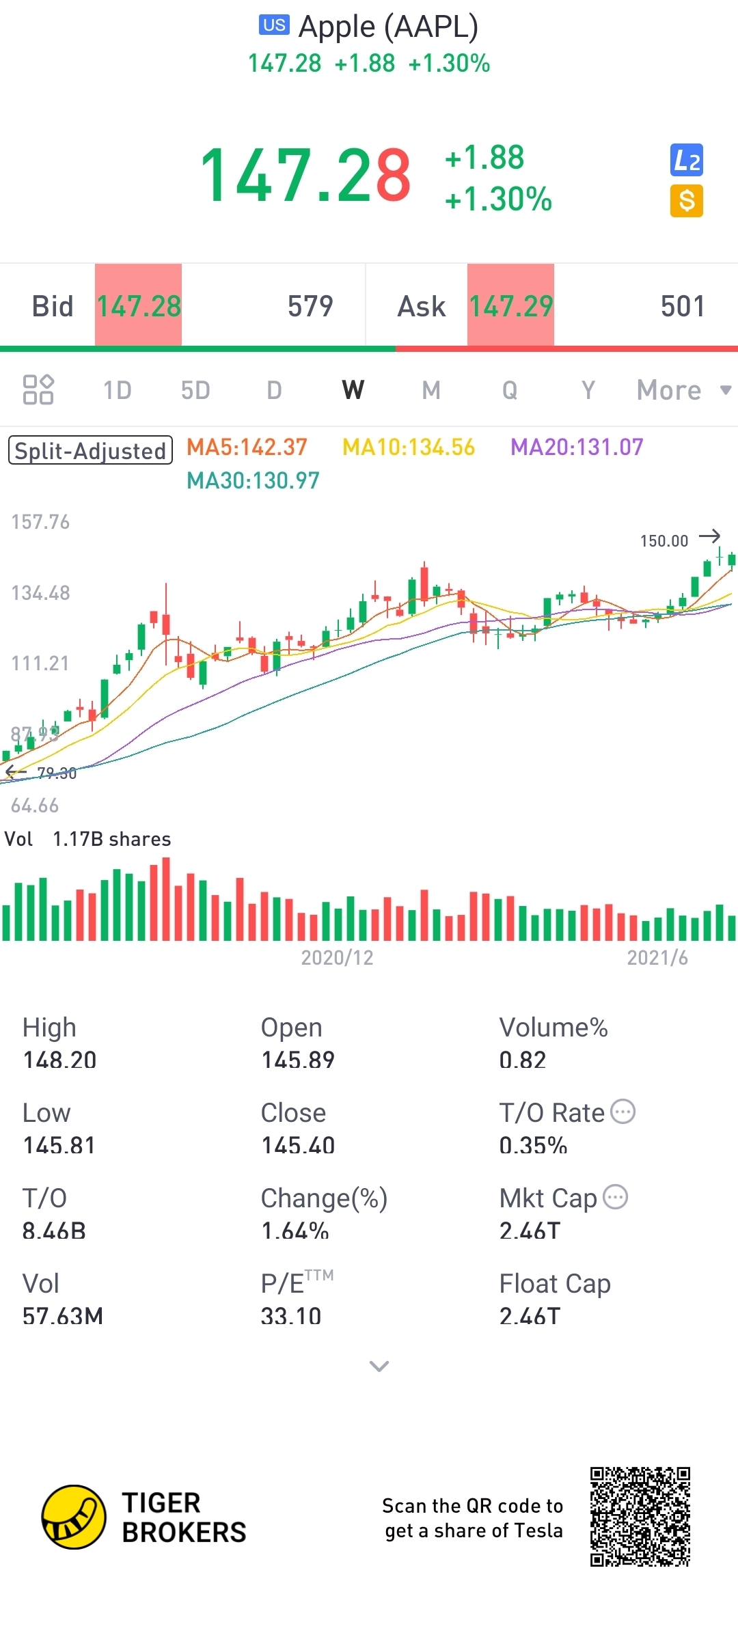Viewport: 738px width, 1635px height.
Task: Select the M monthly chart tab
Action: click(431, 390)
